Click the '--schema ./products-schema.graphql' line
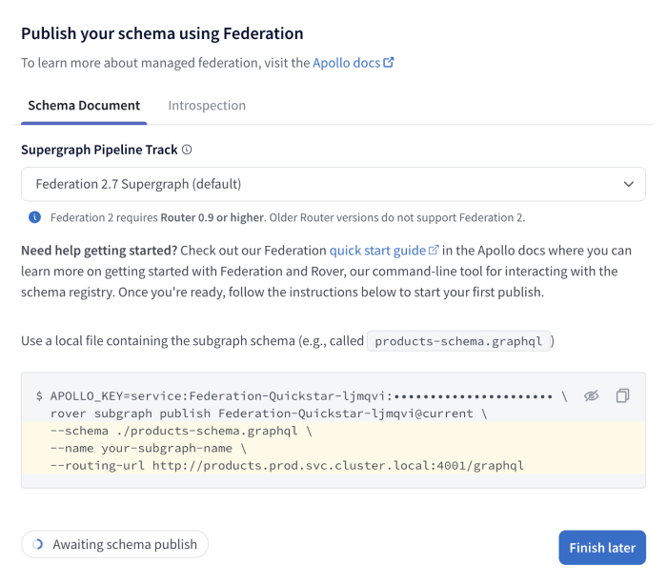This screenshot has width=667, height=586. (x=181, y=431)
